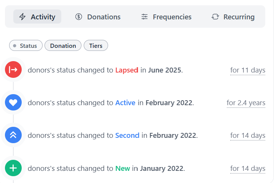The image size is (274, 183).
Task: Click the blue Active status link
Action: pos(125,103)
